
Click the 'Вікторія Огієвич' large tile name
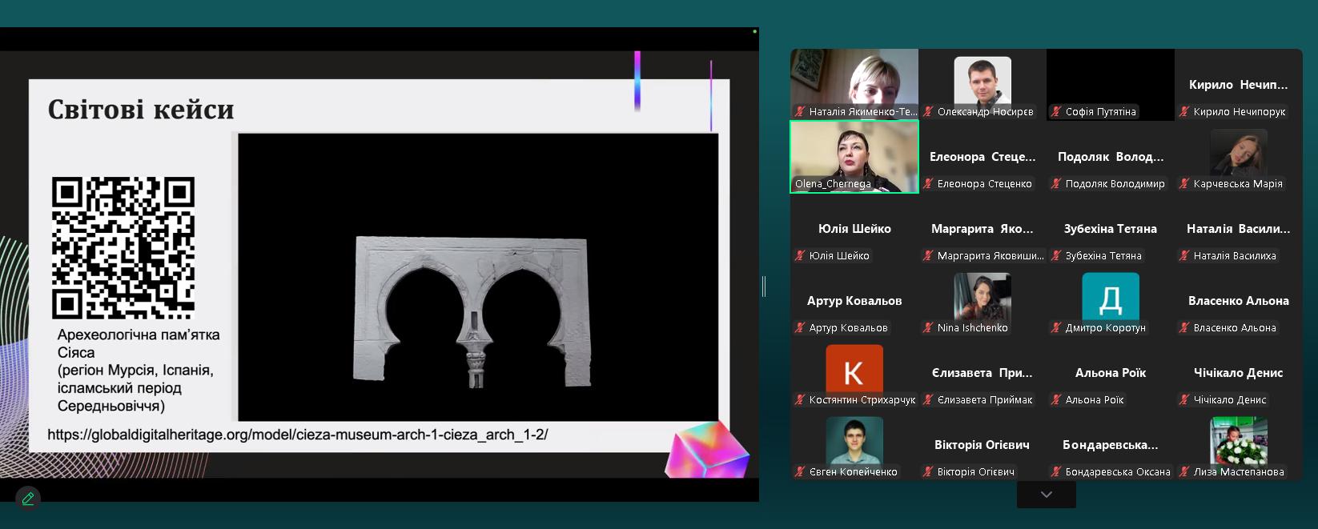[x=982, y=445]
